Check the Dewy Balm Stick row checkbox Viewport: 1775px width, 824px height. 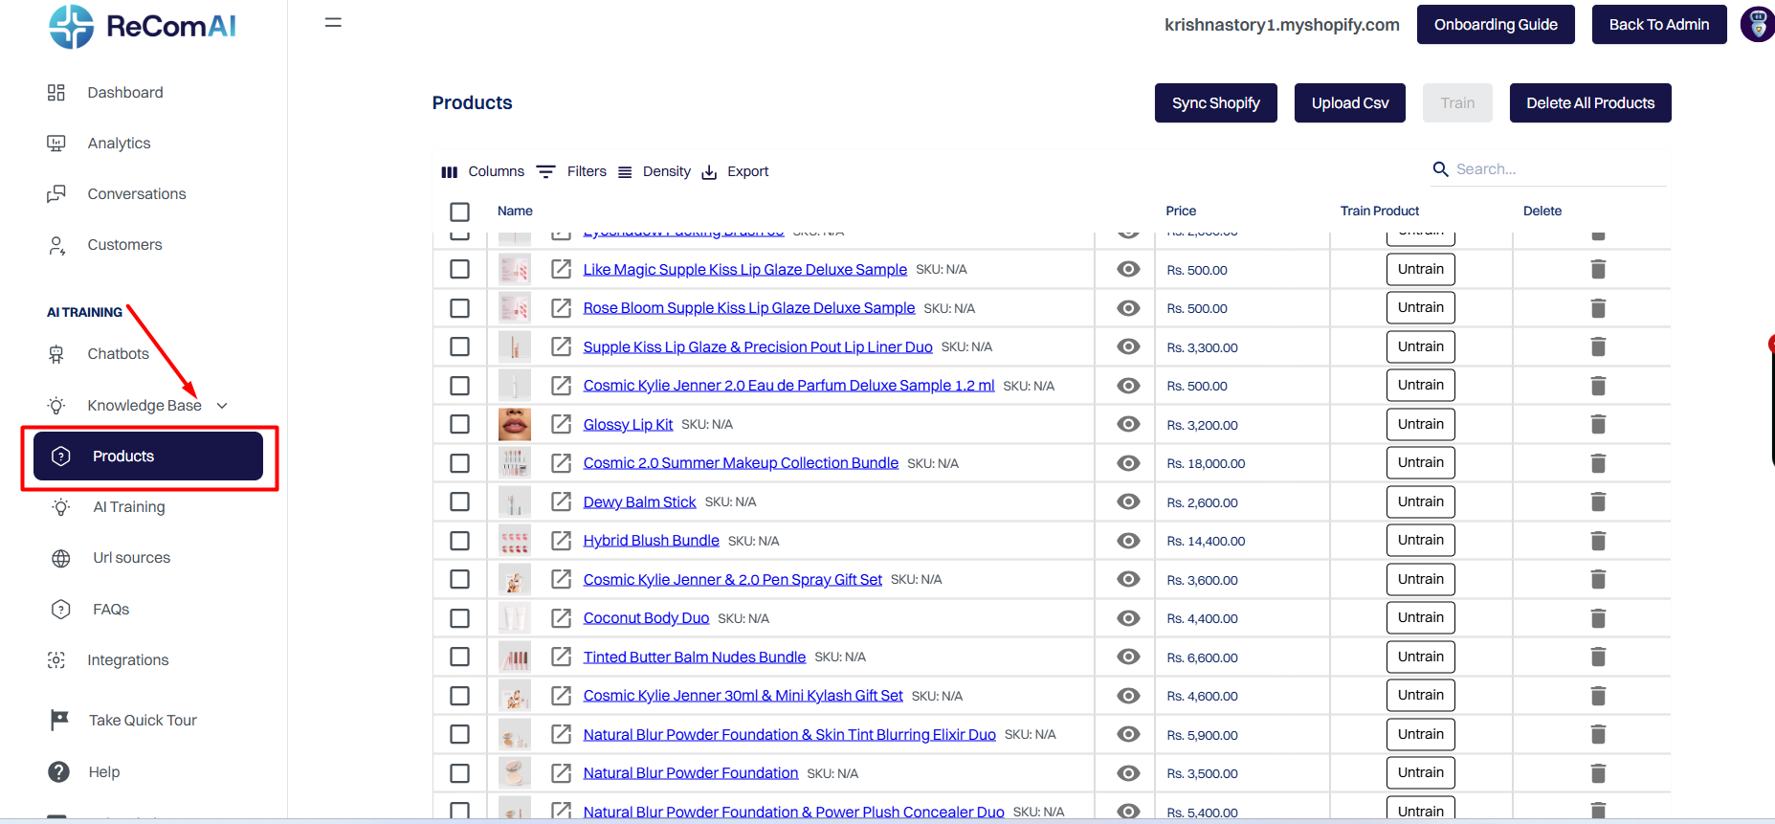460,501
